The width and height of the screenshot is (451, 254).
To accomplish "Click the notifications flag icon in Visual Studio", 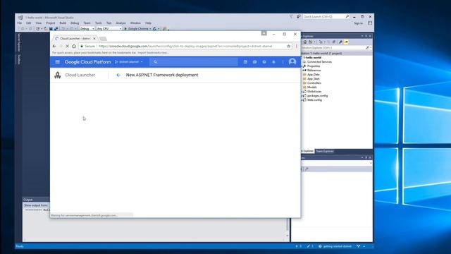I will [x=291, y=17].
